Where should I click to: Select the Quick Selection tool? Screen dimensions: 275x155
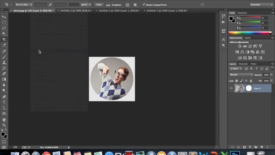4,34
